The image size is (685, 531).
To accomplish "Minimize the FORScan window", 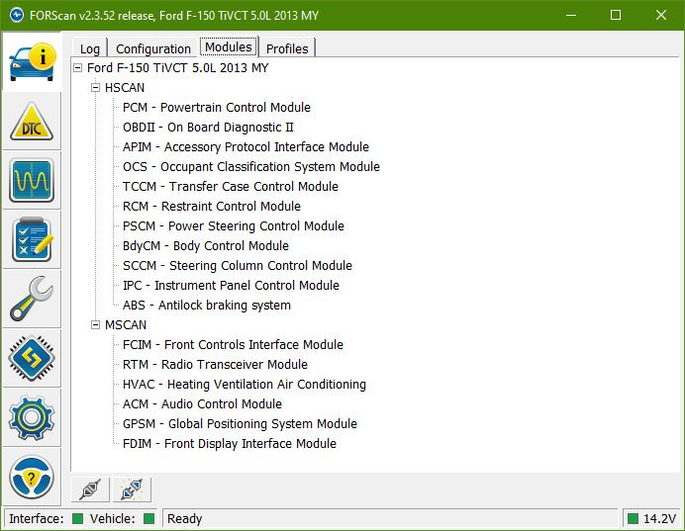I will point(570,15).
